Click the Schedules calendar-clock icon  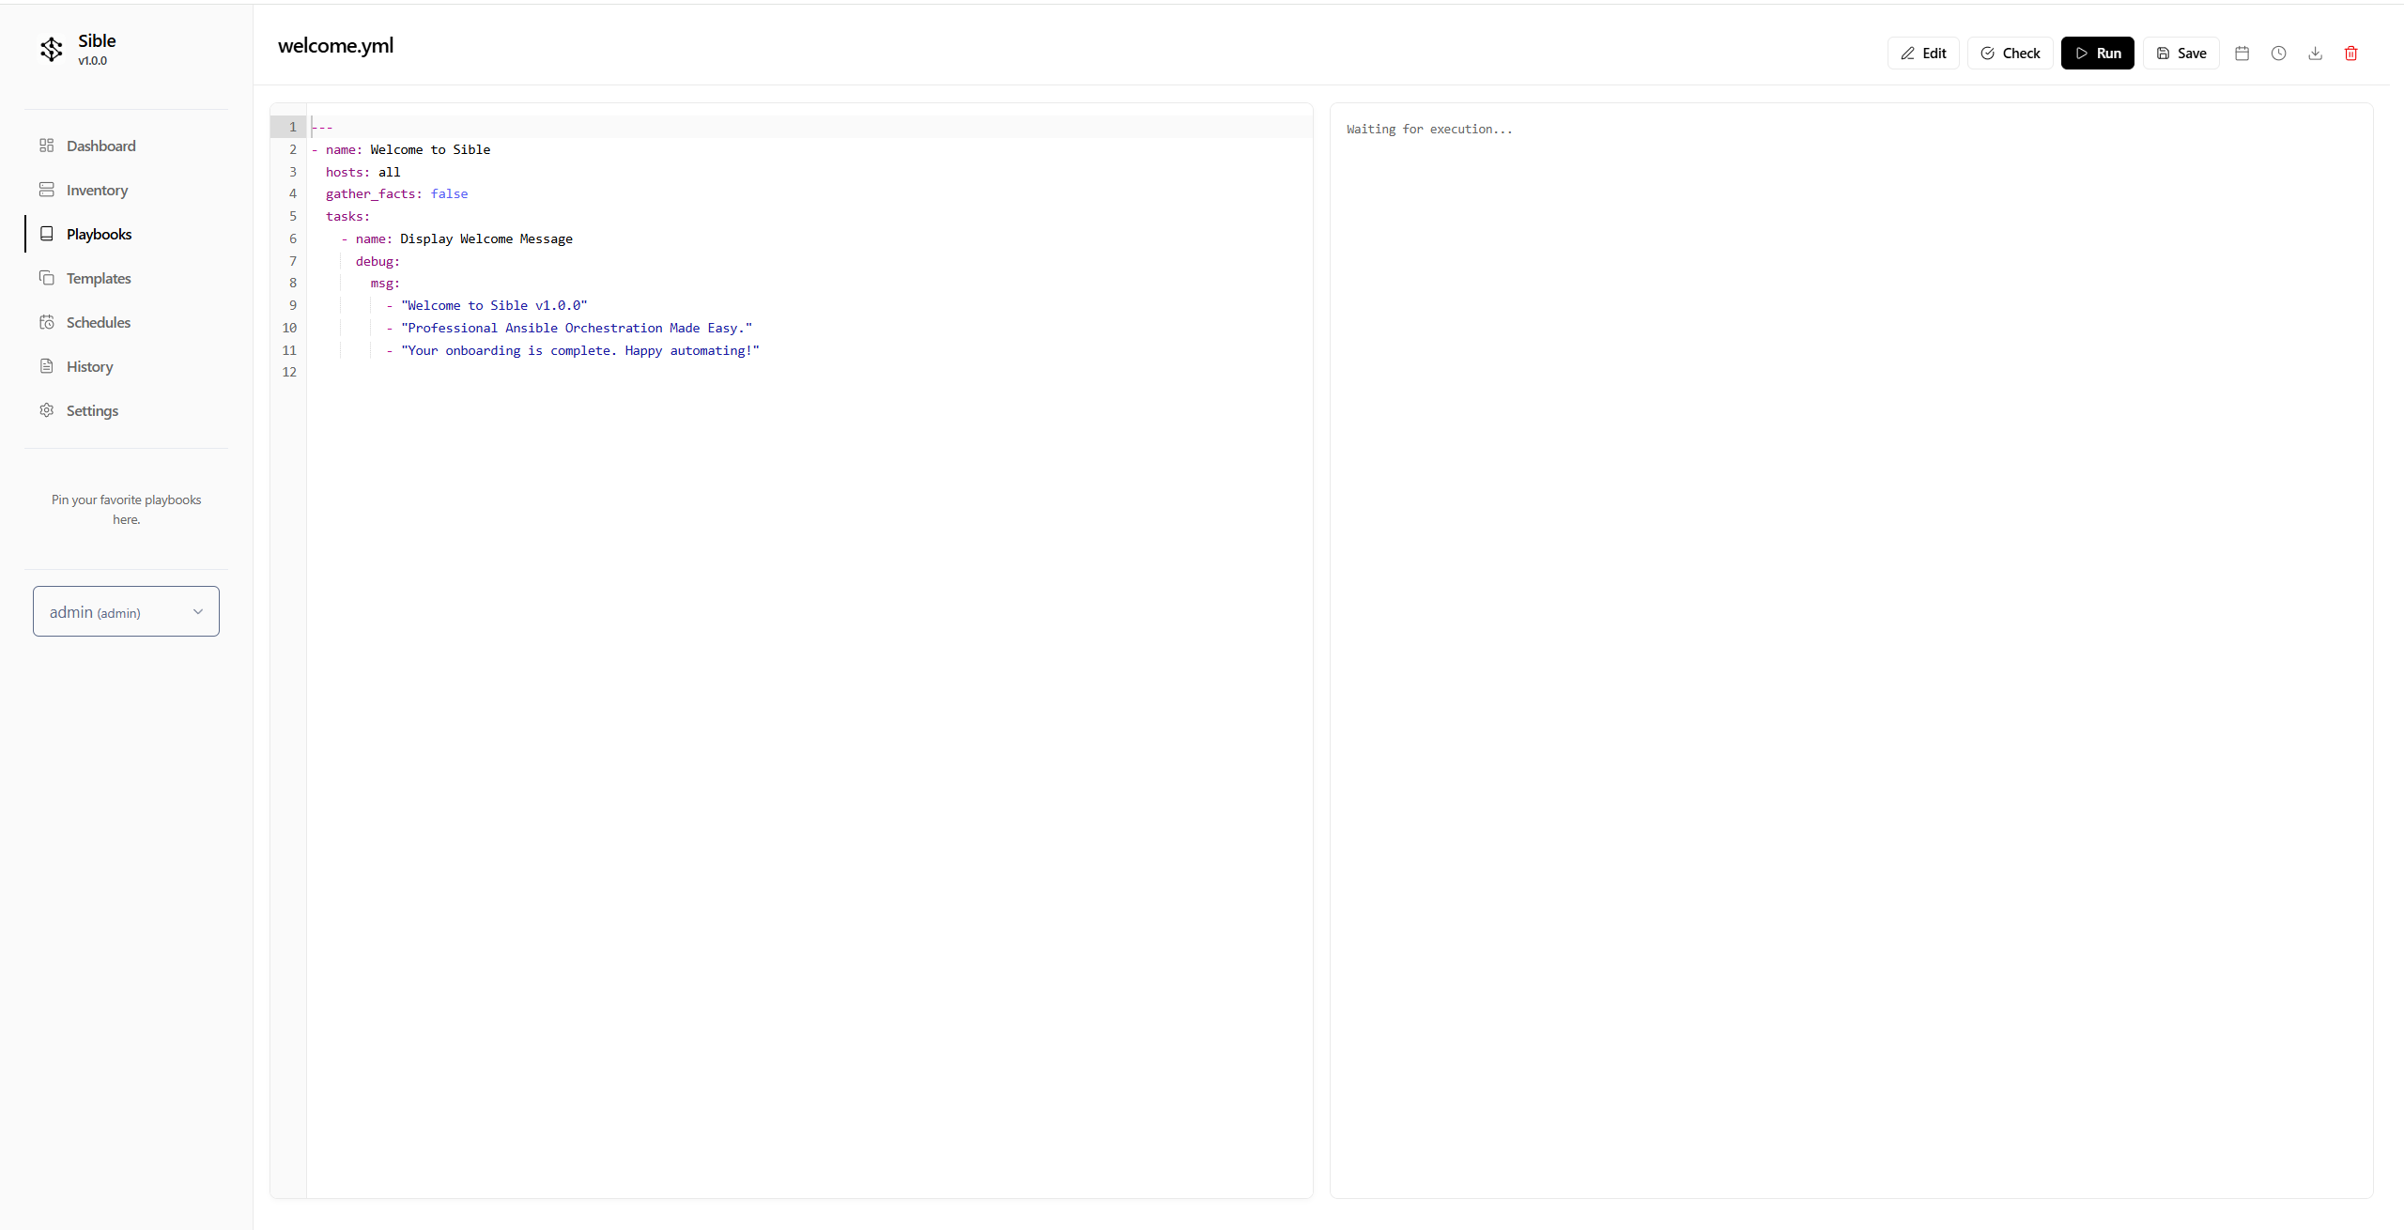tap(46, 322)
